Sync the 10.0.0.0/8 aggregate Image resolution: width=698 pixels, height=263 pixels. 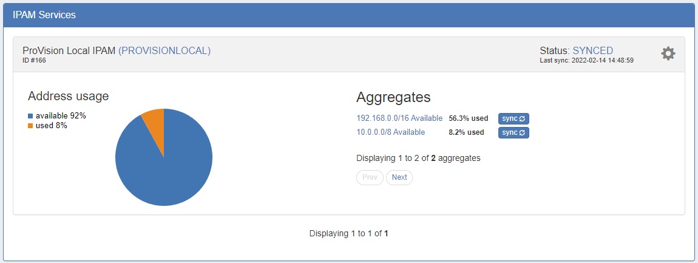tap(513, 132)
